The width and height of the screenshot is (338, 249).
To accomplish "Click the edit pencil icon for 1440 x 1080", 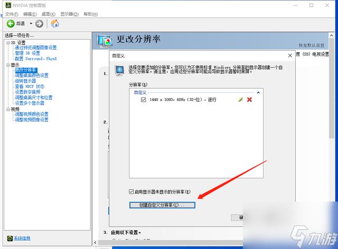I will (240, 99).
